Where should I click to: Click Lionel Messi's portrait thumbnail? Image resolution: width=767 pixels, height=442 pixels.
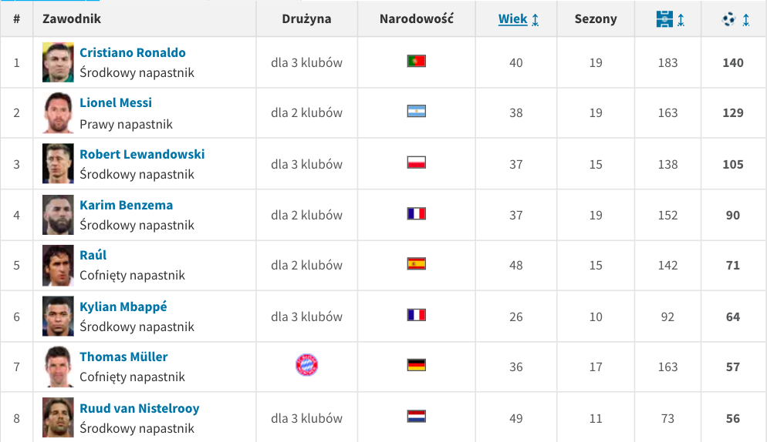coord(58,112)
